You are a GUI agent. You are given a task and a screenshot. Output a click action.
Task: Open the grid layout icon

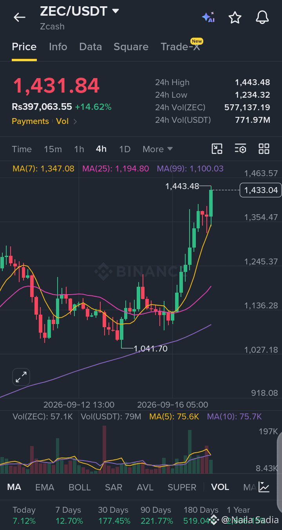(x=264, y=149)
